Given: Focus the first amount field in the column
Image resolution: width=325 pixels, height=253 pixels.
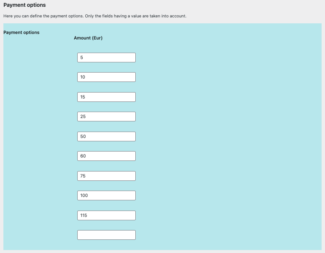Looking at the screenshot, I should pos(106,57).
